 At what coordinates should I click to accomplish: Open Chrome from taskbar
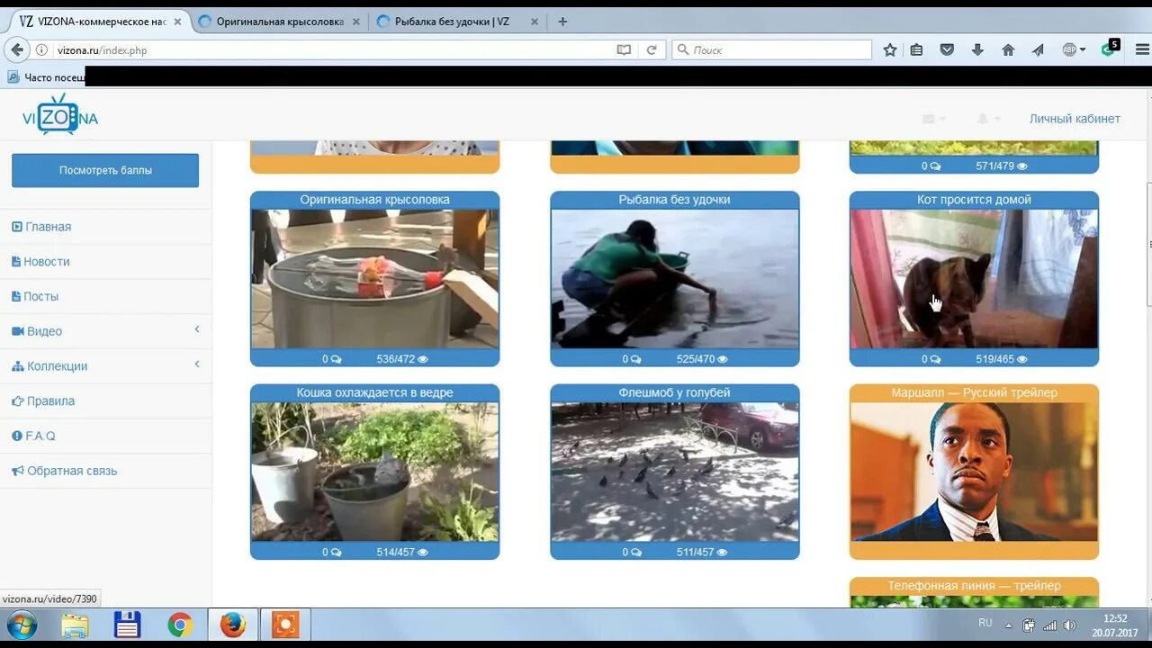pos(180,625)
